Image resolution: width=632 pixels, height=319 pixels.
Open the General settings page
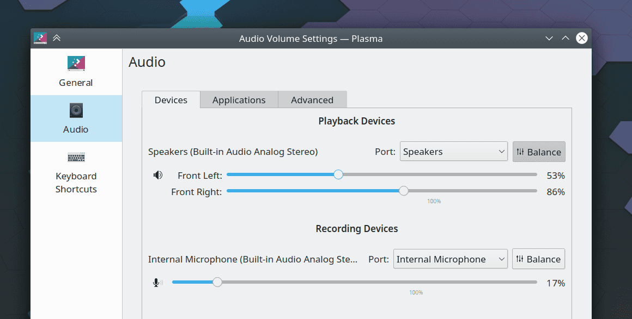(76, 72)
